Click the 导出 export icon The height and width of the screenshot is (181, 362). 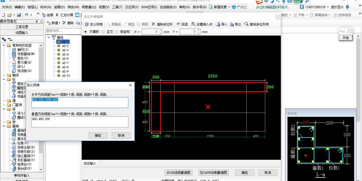pos(232,24)
